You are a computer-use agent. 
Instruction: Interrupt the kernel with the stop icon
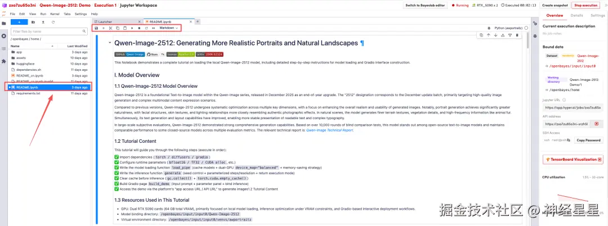click(139, 28)
